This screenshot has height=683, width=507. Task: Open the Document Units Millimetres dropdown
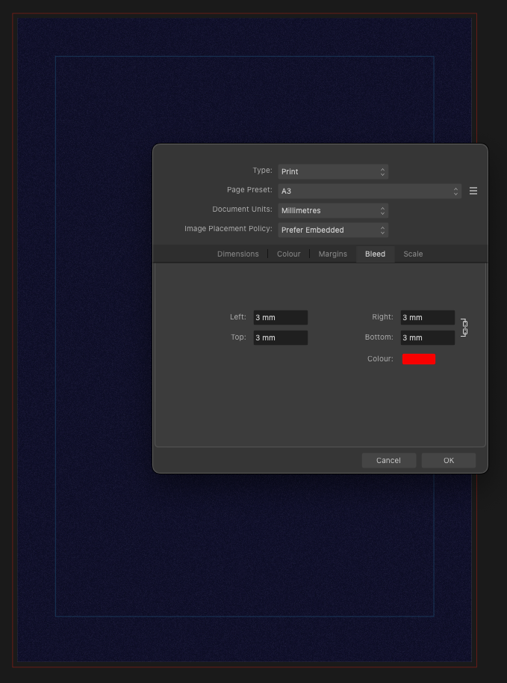332,210
